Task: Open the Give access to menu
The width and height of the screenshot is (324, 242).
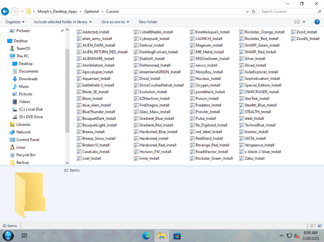Action: coord(115,22)
